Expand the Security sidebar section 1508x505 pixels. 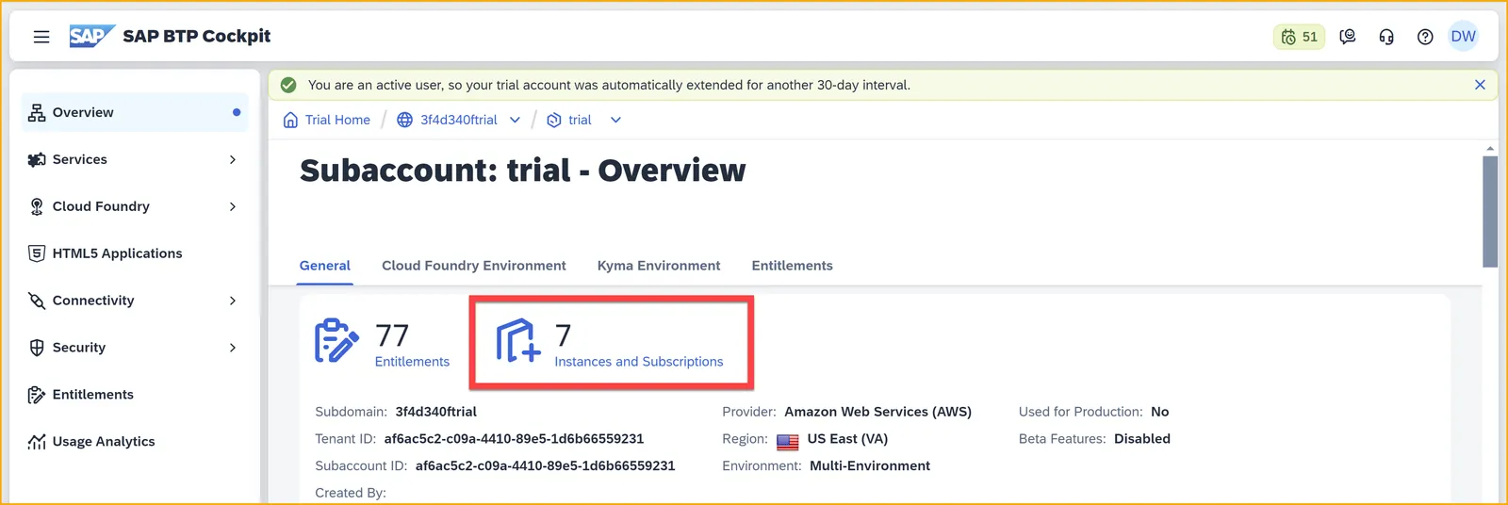click(x=233, y=348)
